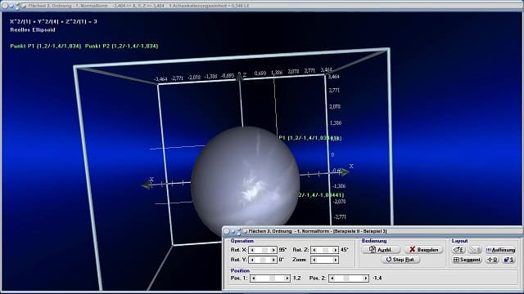
Task: Decrease Pos. 1 with left arrow
Action: pos(254,278)
